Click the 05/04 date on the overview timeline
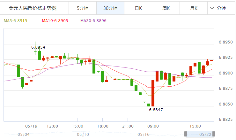Screen dimensions: 236x140 click(24, 135)
